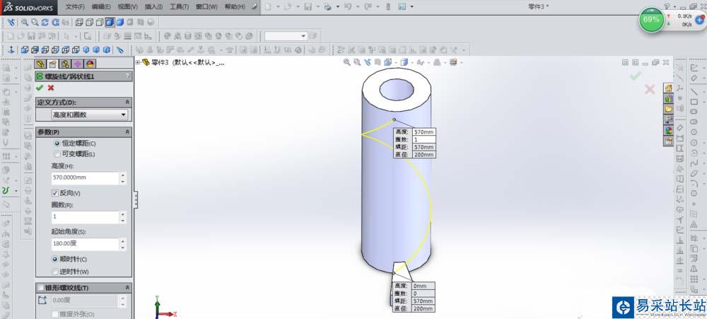This screenshot has height=319, width=707.
Task: Click the Undo icon in title bar
Action: click(348, 7)
